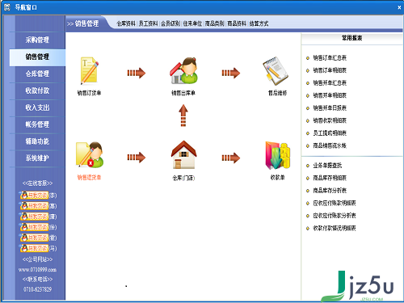Open the 销售退货单 icon
Screen dimensions: 404x303
click(90, 155)
